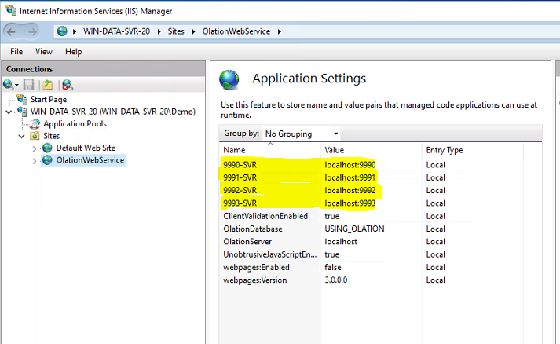Image resolution: width=560 pixels, height=344 pixels.
Task: Click the localhost:9993 value cell
Action: (x=350, y=203)
